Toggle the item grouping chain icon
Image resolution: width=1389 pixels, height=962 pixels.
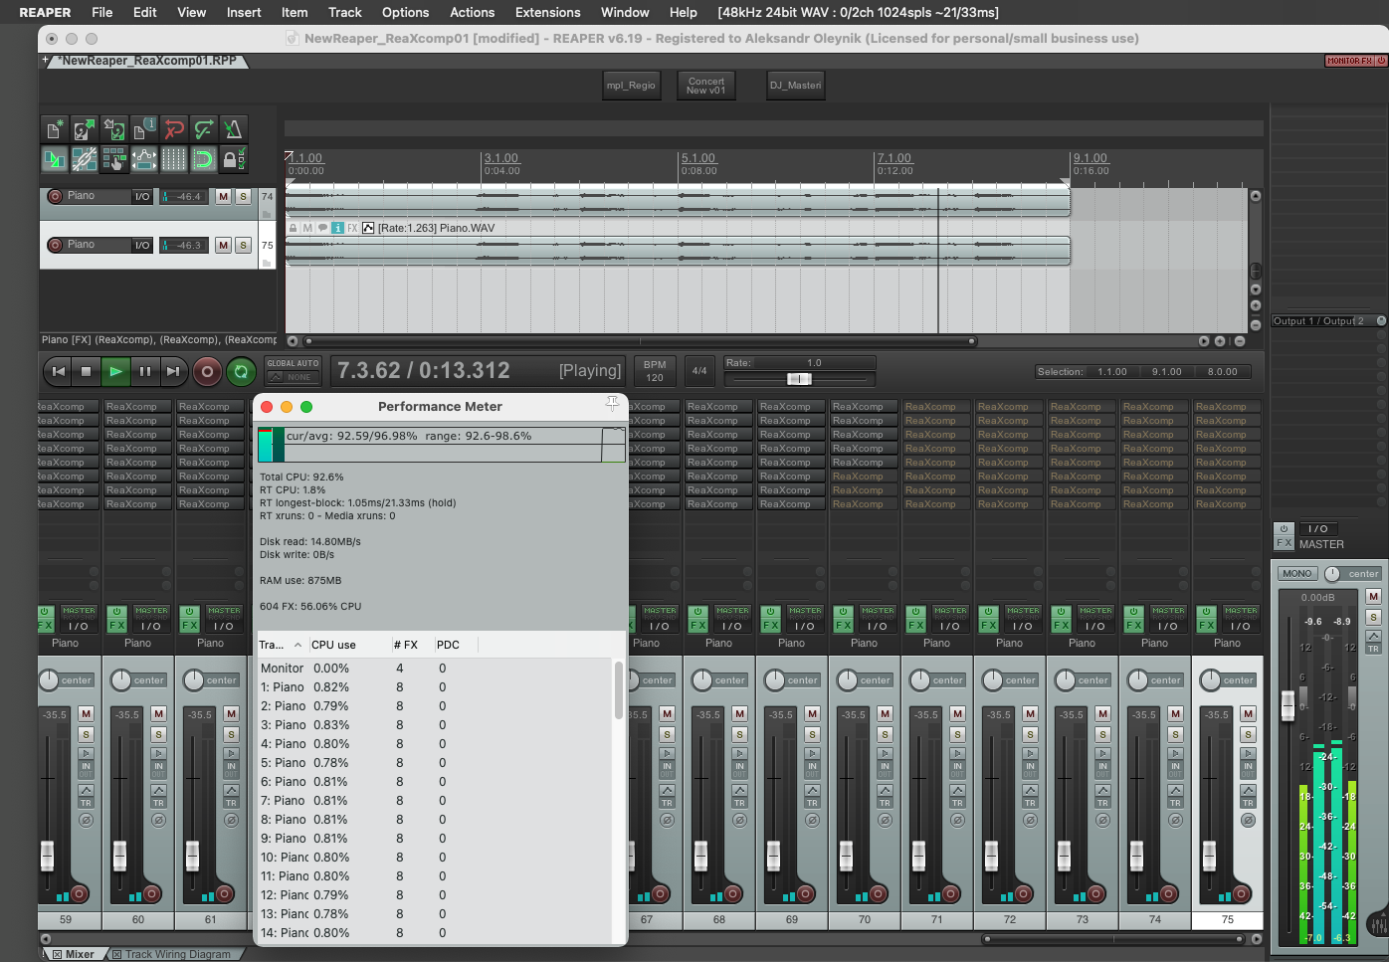(x=85, y=159)
